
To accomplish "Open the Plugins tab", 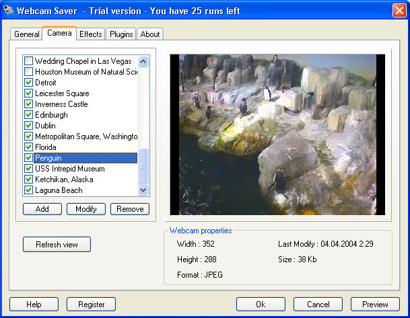I will 121,34.
